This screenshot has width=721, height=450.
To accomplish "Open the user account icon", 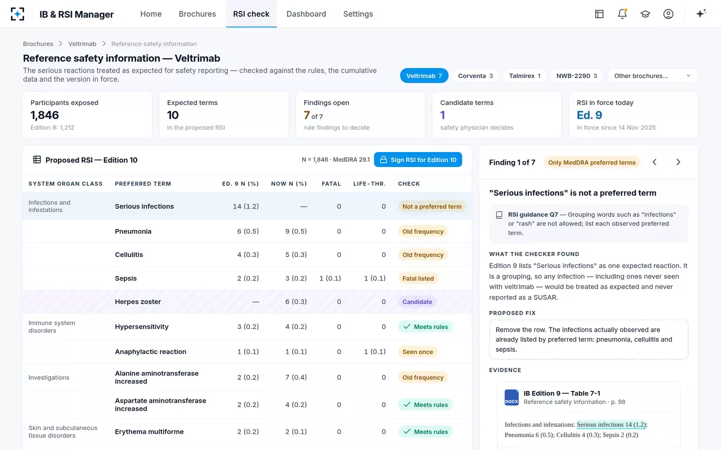I will 668,14.
